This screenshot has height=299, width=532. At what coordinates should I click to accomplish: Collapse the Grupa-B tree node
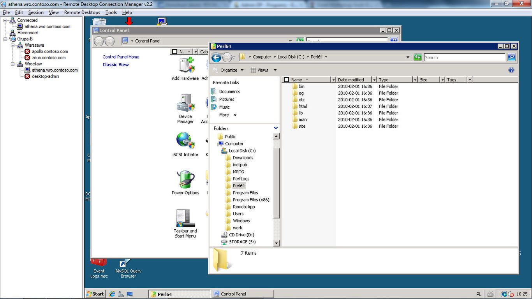click(x=5, y=39)
